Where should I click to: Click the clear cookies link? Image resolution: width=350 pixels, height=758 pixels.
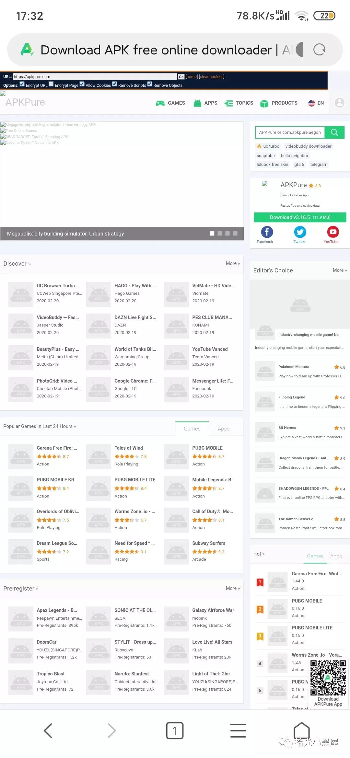(x=212, y=77)
